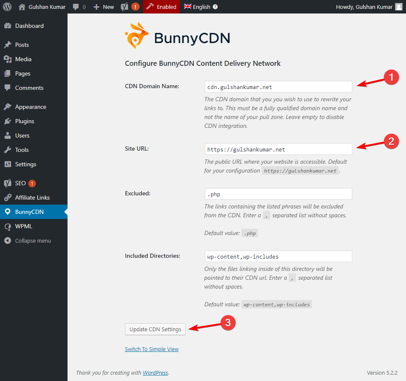Click the default value 'wp-content,wp-includes' code text
This screenshot has height=381, width=406.
[x=276, y=305]
